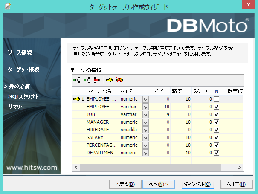258x194 pixels.
Task: Select the DEPARTMEN... field name cell
Action: click(102, 153)
